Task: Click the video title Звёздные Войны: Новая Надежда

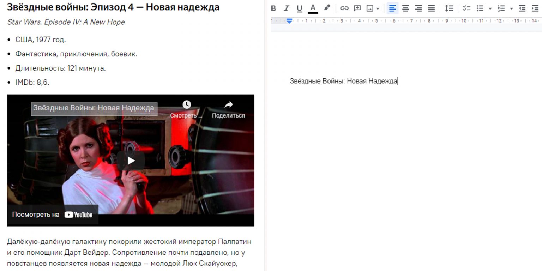Action: pos(94,108)
